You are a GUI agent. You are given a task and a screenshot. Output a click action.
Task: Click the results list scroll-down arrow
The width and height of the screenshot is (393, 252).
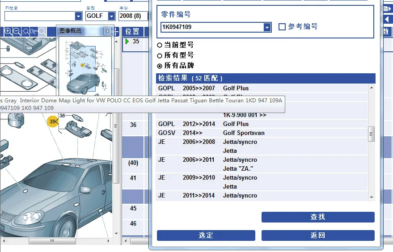[x=372, y=197]
